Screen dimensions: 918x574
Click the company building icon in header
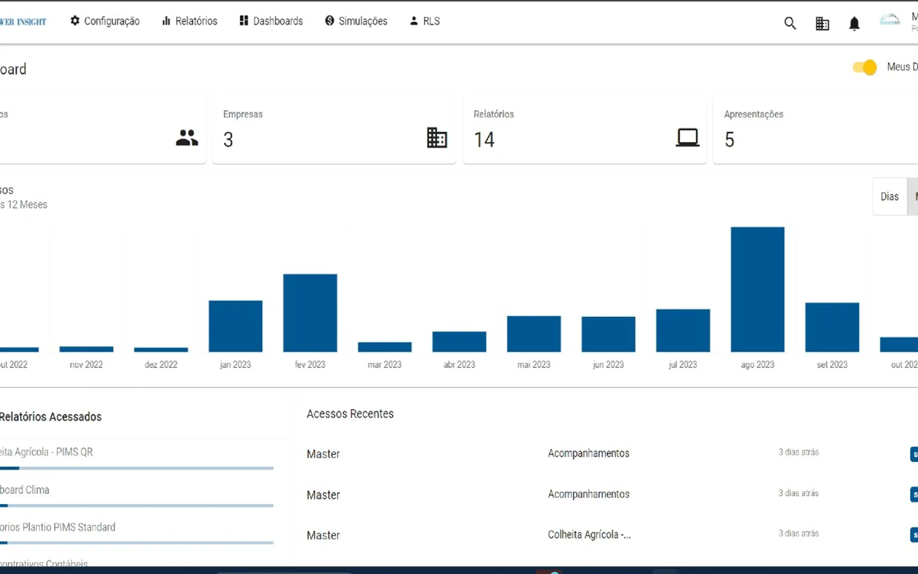pyautogui.click(x=822, y=23)
